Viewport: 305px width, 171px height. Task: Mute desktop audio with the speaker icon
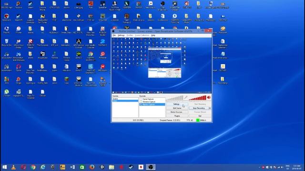pyautogui.click(x=209, y=97)
